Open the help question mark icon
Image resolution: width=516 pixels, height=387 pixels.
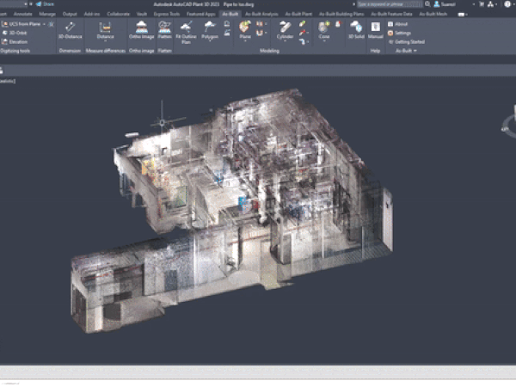[507, 4]
